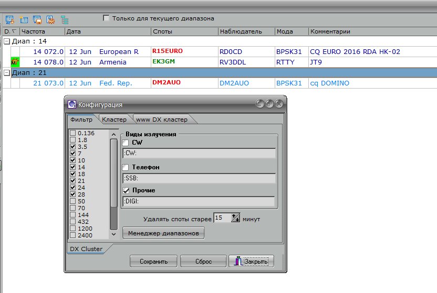
Task: Click the first toolbar icon with AZ sort
Action: (10, 20)
